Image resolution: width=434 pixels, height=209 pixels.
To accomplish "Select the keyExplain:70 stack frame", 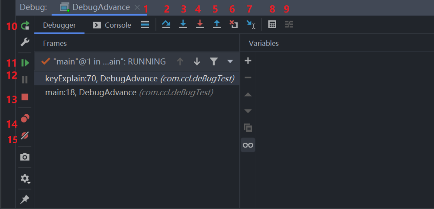I will pos(137,79).
